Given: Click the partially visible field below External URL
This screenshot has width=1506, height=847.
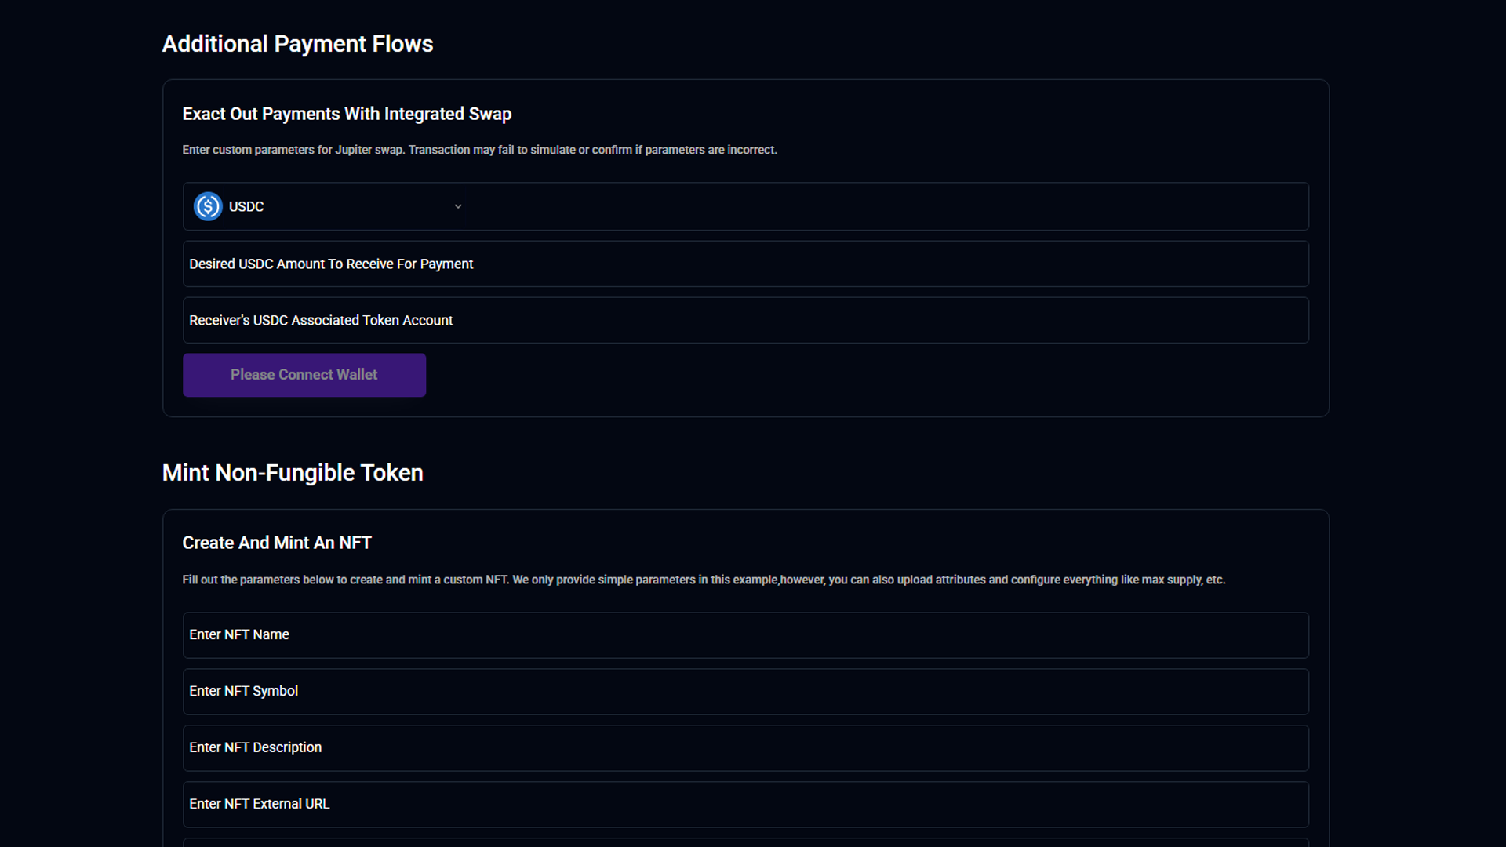Looking at the screenshot, I should [745, 842].
